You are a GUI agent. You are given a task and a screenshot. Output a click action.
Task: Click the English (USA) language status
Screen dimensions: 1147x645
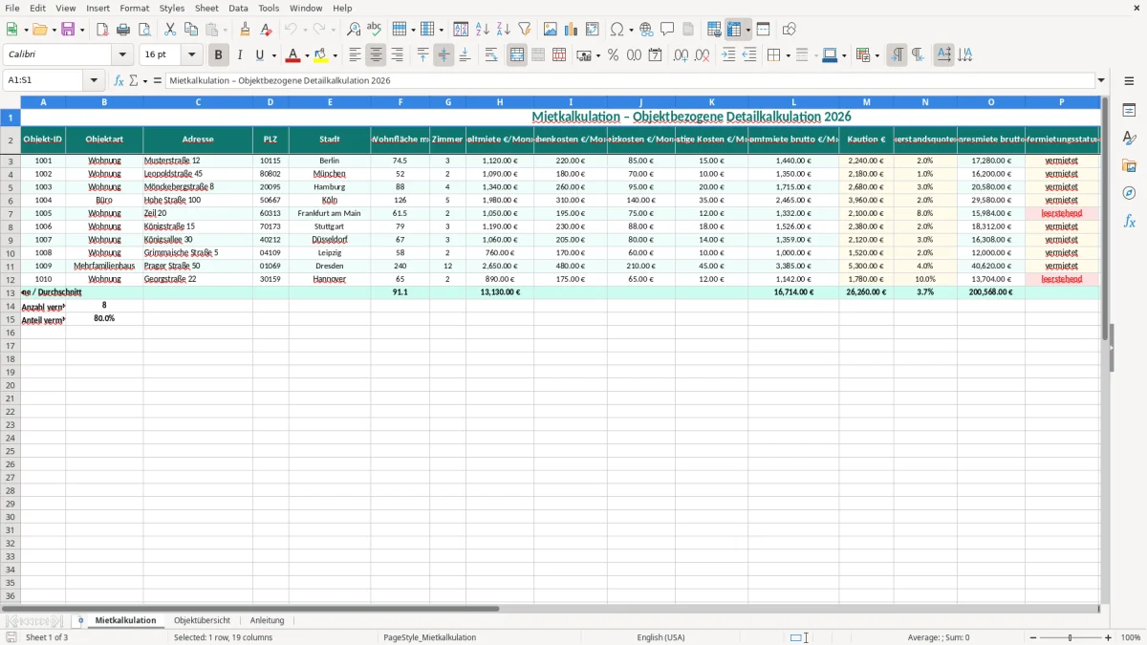661,637
